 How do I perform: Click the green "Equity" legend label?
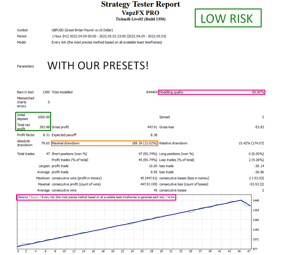point(35,197)
